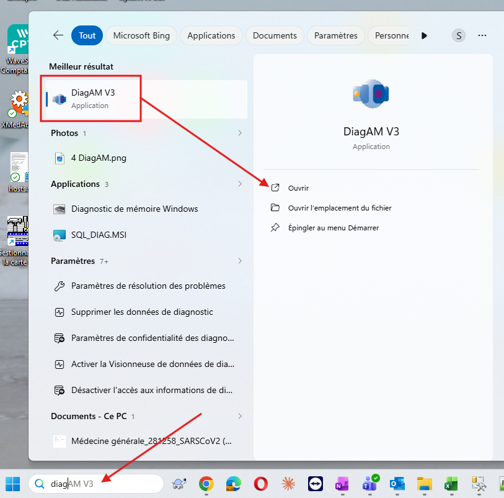Select the Gestionnaire la carte desktop shortcut
The image size is (504, 498).
click(x=15, y=241)
